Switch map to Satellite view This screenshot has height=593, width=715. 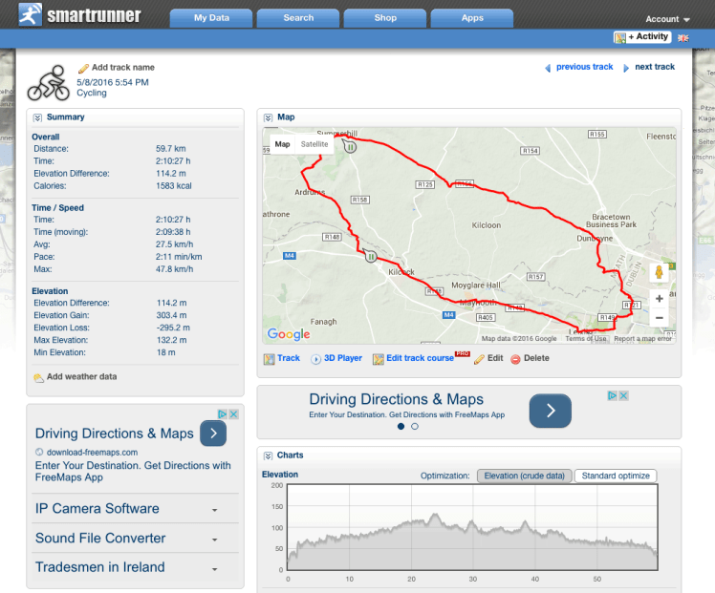pos(314,144)
